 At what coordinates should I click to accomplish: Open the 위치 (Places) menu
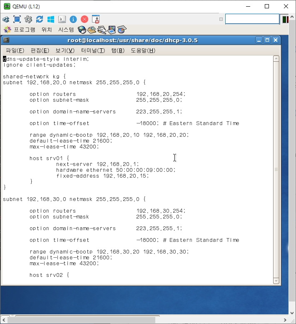47,30
